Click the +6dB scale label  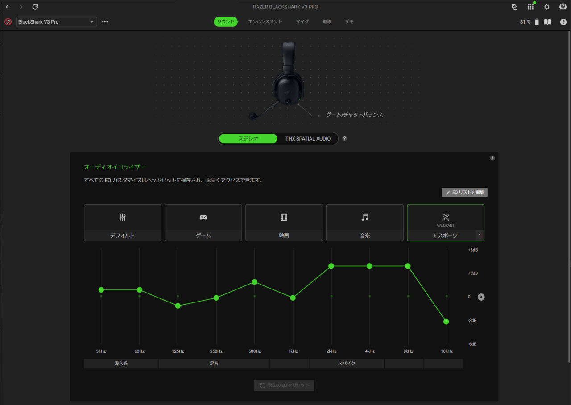(x=473, y=250)
